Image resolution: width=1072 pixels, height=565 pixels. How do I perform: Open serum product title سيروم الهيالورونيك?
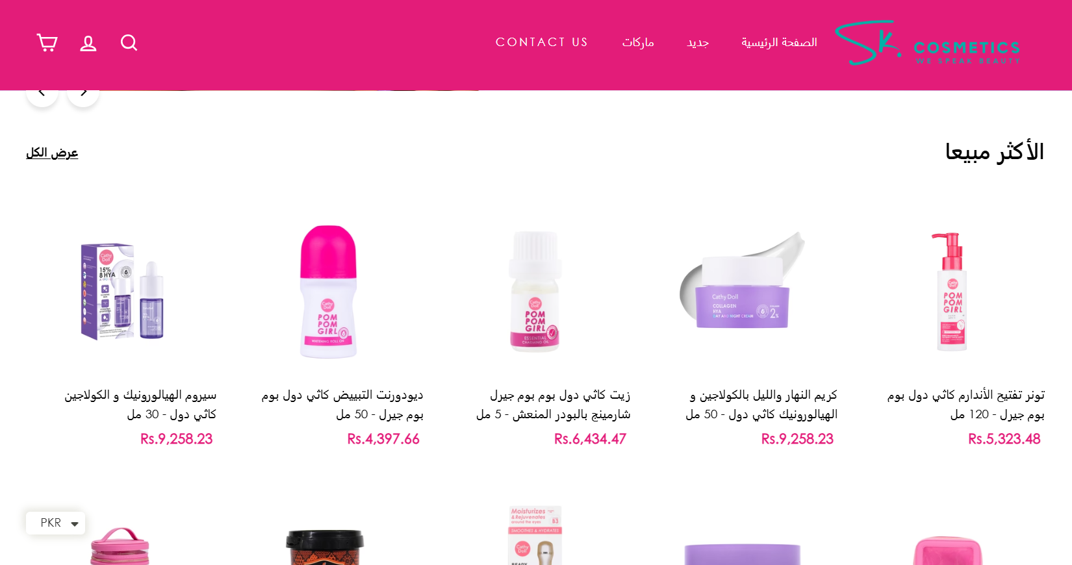(x=140, y=405)
